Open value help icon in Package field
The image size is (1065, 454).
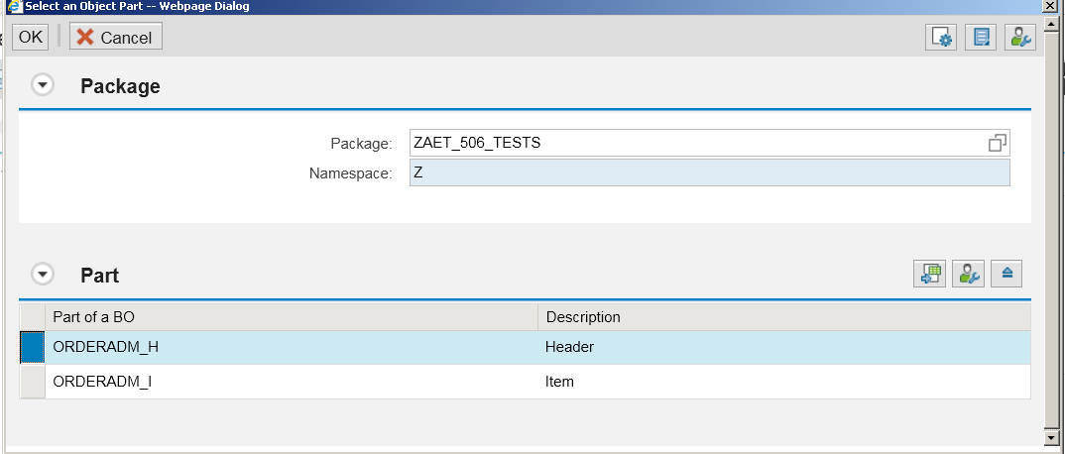point(998,143)
